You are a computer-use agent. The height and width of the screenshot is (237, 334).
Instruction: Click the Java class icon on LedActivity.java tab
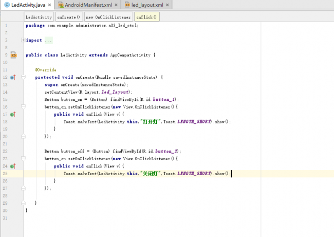[7, 5]
